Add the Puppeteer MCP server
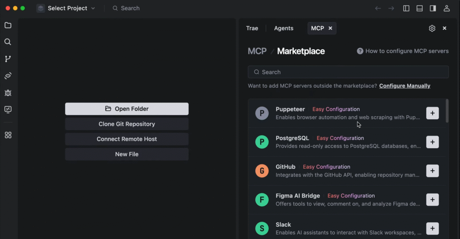This screenshot has width=460, height=239. [433, 113]
